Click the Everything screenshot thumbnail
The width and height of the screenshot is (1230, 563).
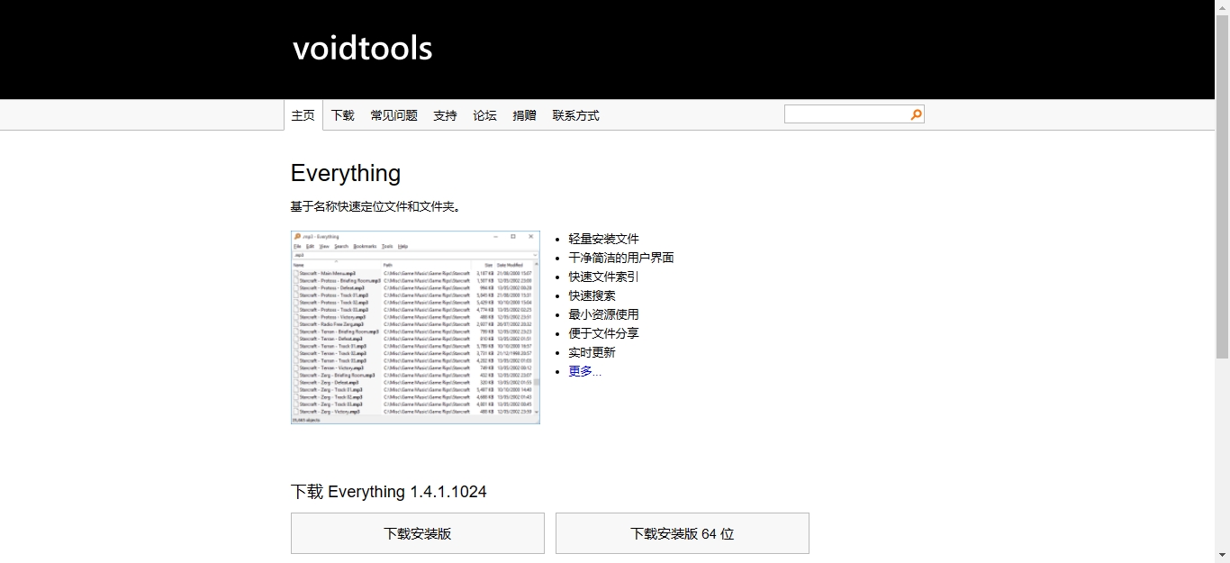tap(415, 327)
